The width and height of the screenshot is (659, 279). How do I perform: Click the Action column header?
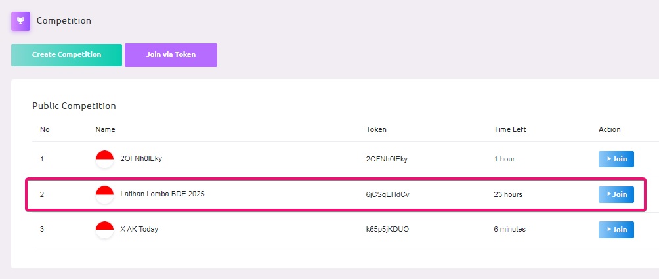[x=609, y=129]
